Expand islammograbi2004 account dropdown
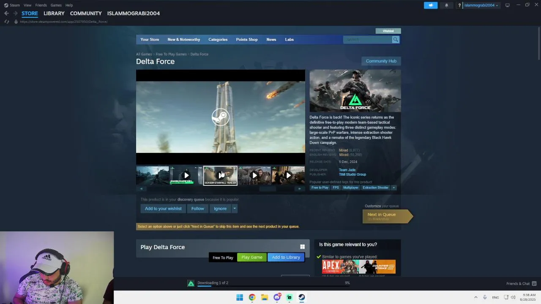The height and width of the screenshot is (304, 541). pyautogui.click(x=481, y=5)
